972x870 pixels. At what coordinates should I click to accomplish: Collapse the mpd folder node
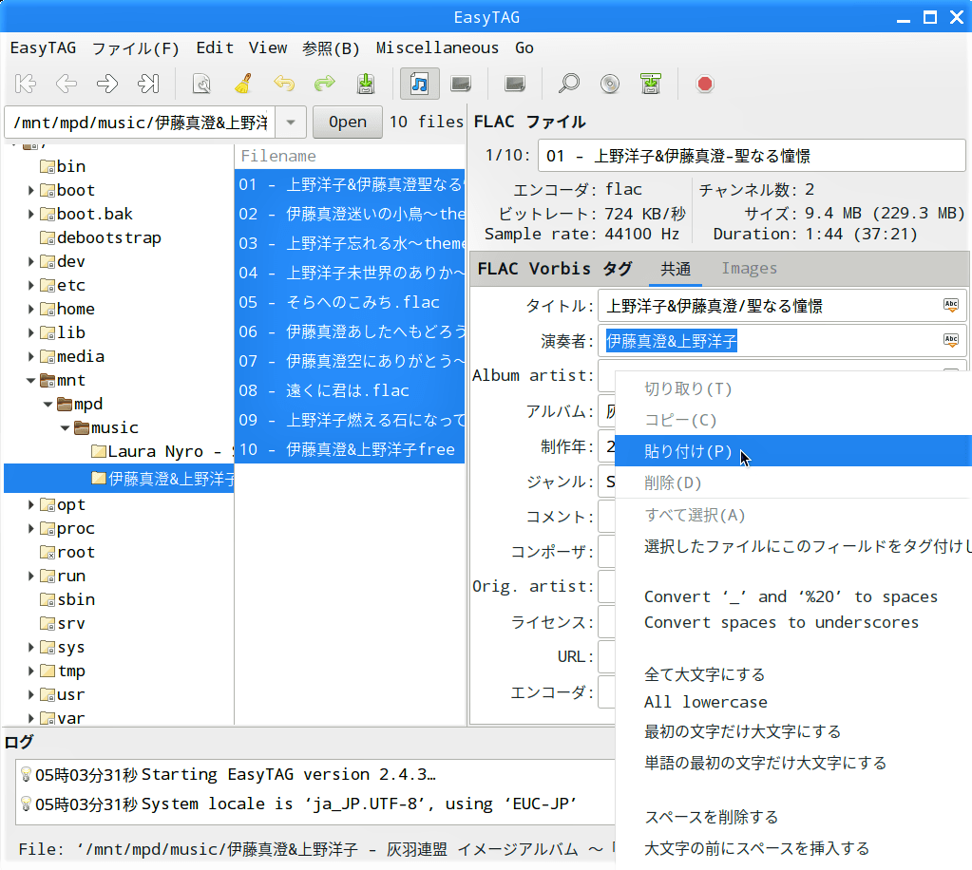coord(48,404)
